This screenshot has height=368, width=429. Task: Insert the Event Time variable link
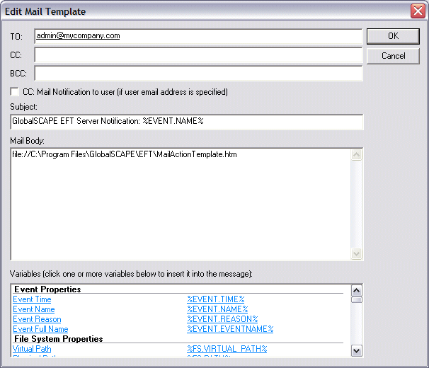(x=32, y=299)
